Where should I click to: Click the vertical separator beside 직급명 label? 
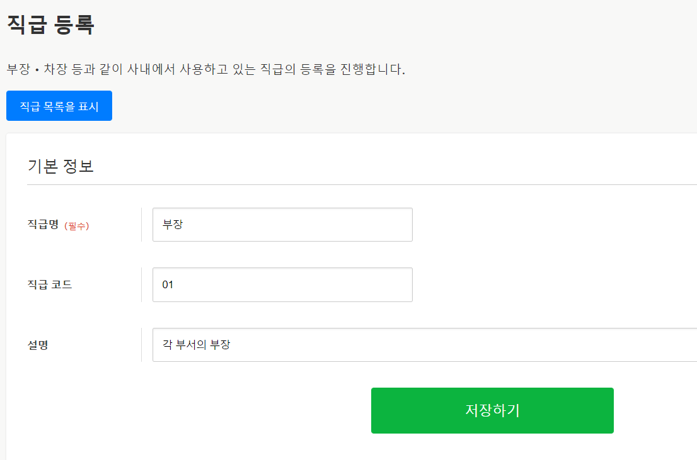tap(141, 225)
